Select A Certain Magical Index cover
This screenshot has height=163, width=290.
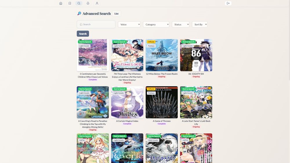[127, 102]
